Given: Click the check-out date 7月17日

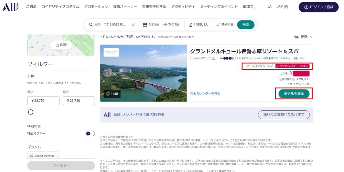Looking at the screenshot, I should 173,25.
